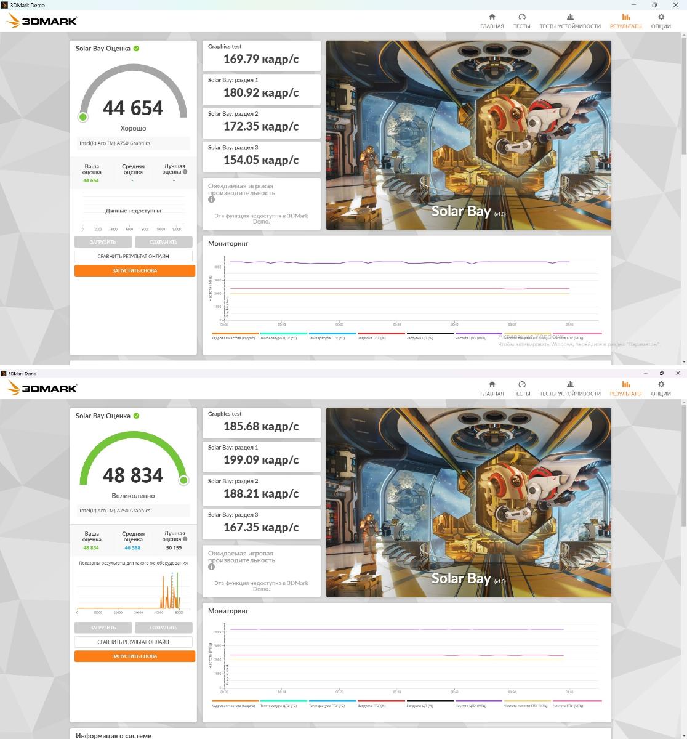This screenshot has width=687, height=739.
Task: Click info icon under Ожидаемая игровая производительность, upper window
Action: (211, 200)
